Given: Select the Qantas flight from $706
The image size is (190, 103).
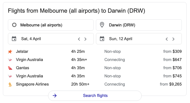Looking at the screenshot, I should (x=95, y=68).
